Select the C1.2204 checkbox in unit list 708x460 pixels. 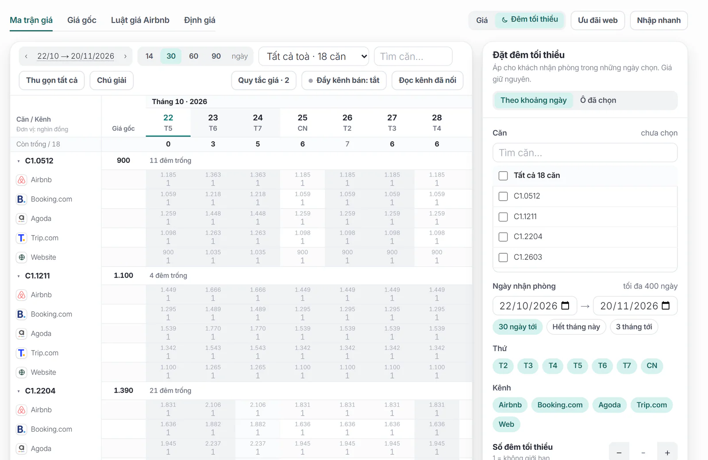[x=503, y=237]
